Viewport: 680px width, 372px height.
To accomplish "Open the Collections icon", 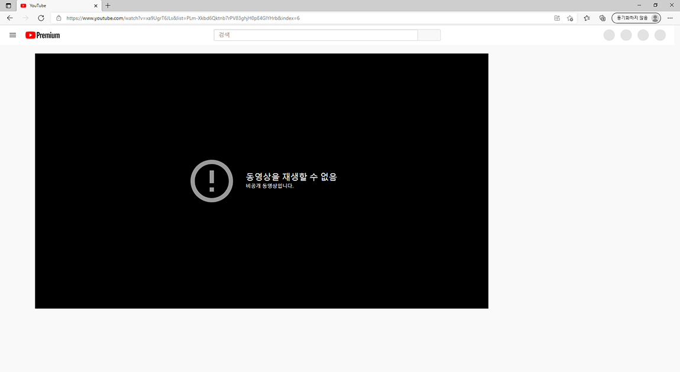I will (x=603, y=18).
